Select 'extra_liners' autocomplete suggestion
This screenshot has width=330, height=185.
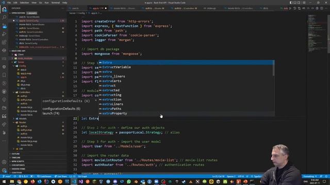tap(186, 77)
